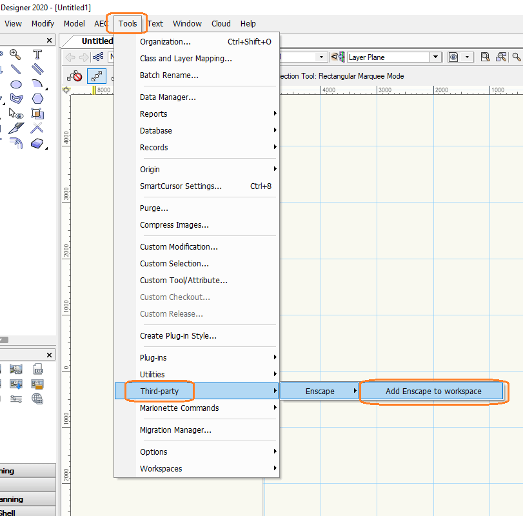
Task: Select the Oval drawing tool
Action: (x=15, y=84)
